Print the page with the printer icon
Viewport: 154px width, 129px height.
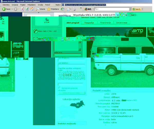tap(74, 9)
